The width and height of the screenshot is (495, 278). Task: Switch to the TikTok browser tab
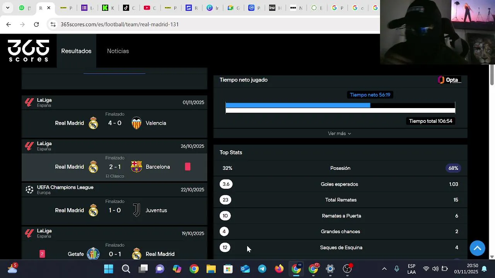coord(126,8)
